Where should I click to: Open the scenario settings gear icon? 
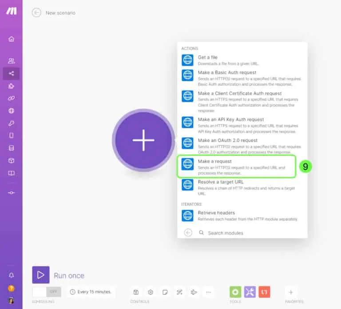[151, 292]
